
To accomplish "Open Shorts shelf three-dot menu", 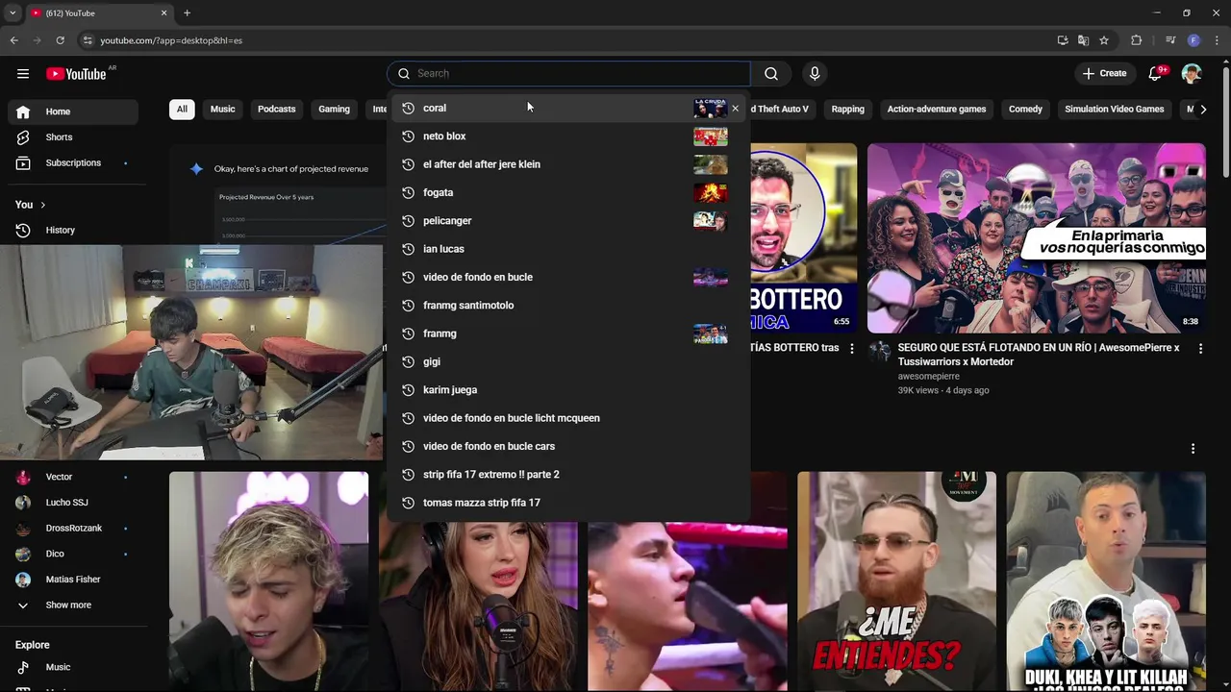I will pos(1193,449).
